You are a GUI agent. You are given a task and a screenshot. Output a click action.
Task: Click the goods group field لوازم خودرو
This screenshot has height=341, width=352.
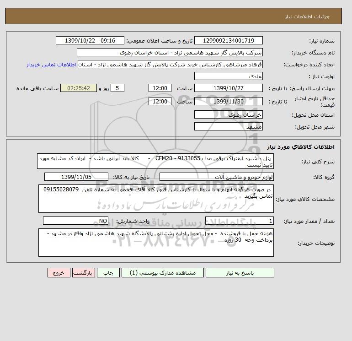(x=217, y=177)
